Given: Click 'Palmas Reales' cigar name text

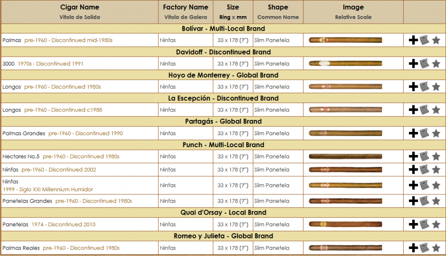Looking at the screenshot, I should click(x=21, y=248).
